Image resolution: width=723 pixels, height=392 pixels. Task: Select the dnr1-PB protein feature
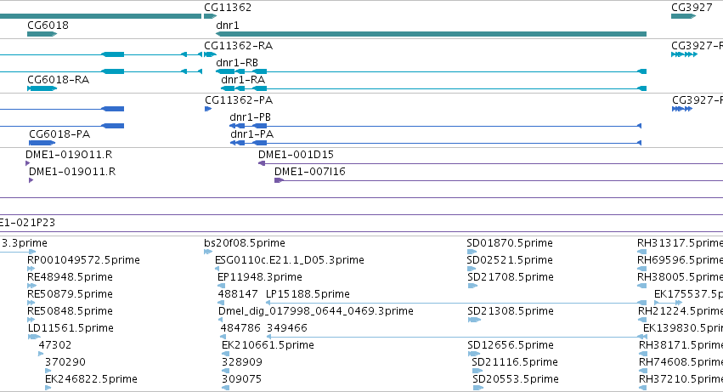pos(435,126)
